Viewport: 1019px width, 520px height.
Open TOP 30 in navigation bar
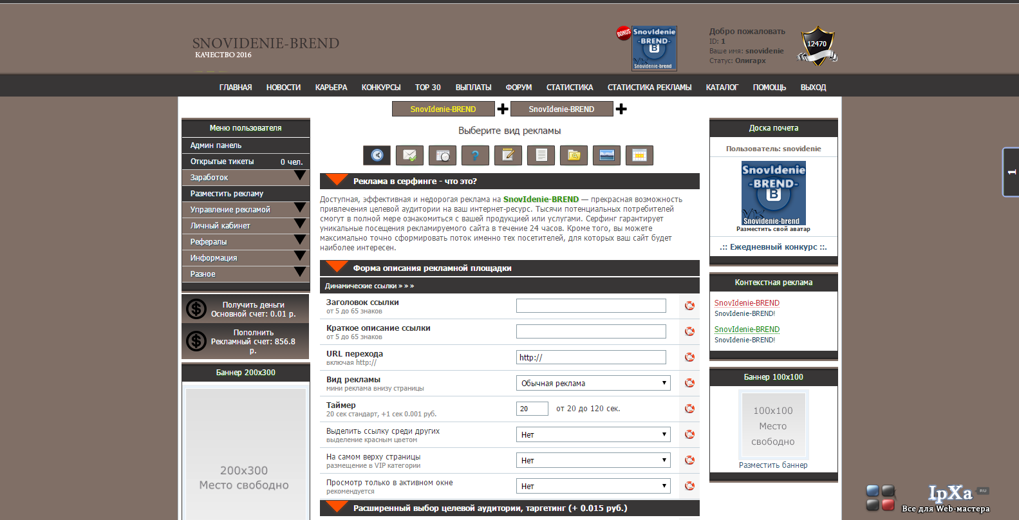[x=428, y=88]
